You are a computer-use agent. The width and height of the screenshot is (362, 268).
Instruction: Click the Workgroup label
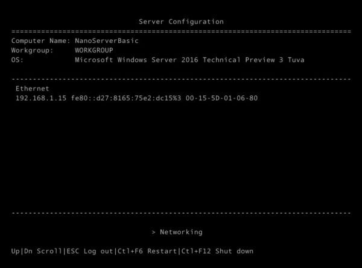[33, 50]
